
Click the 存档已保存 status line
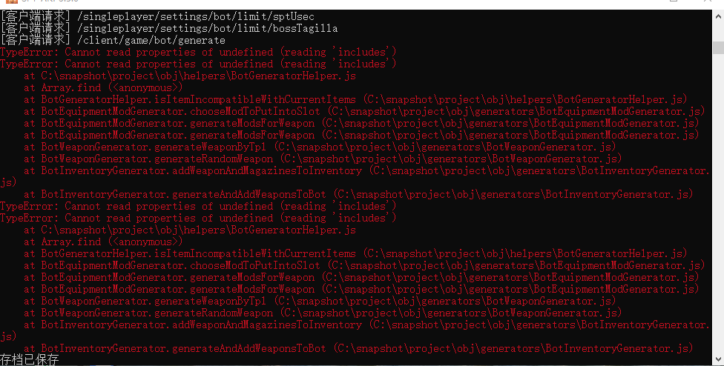[30, 359]
